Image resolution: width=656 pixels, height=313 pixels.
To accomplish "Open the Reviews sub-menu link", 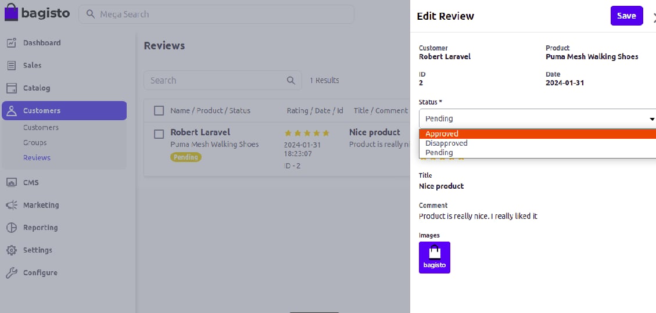I will click(x=37, y=157).
